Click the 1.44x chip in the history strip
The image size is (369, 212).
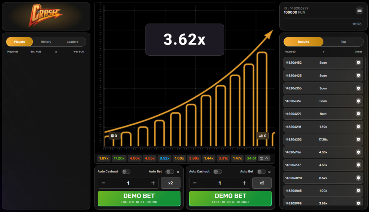[209, 158]
